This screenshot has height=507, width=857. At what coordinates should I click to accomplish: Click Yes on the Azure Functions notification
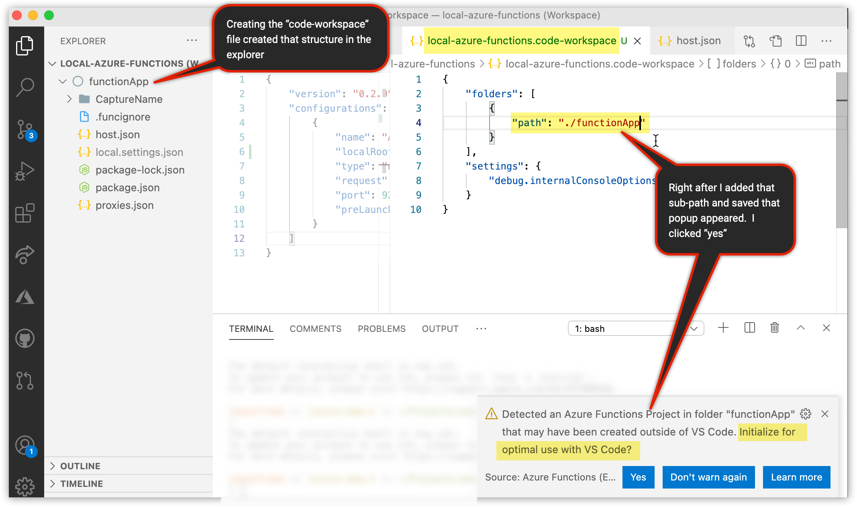tap(638, 477)
